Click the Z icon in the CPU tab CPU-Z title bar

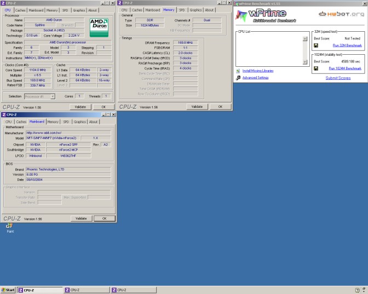pos(3,3)
